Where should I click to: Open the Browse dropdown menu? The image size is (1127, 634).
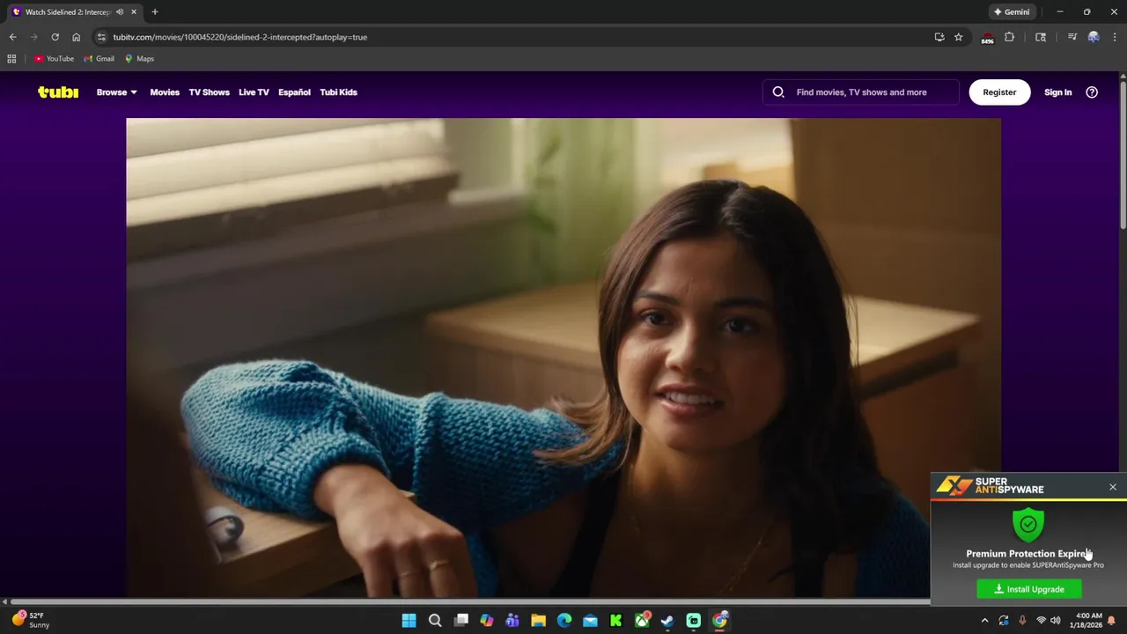[116, 92]
